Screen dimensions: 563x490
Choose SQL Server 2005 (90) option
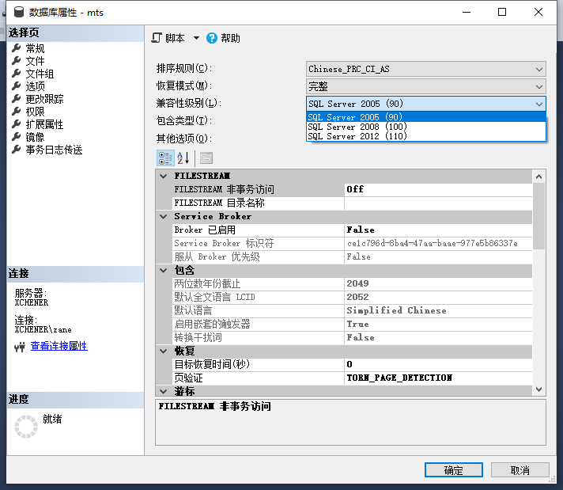[x=426, y=117]
